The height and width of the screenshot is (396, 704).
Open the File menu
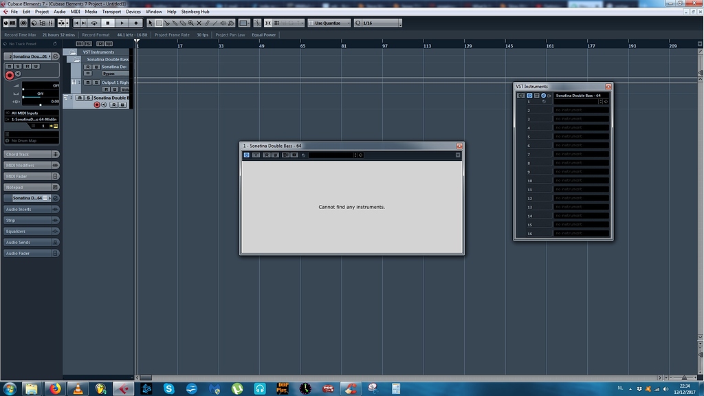[14, 12]
